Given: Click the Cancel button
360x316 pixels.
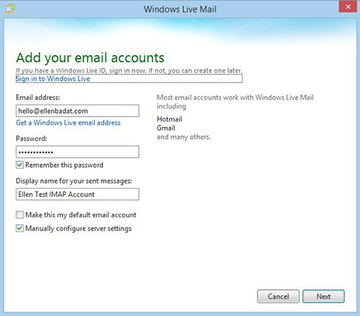Looking at the screenshot, I should click(x=278, y=297).
